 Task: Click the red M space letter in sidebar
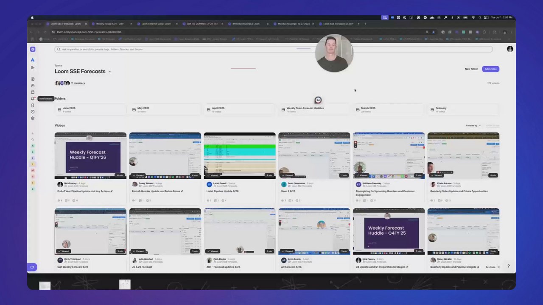click(33, 170)
